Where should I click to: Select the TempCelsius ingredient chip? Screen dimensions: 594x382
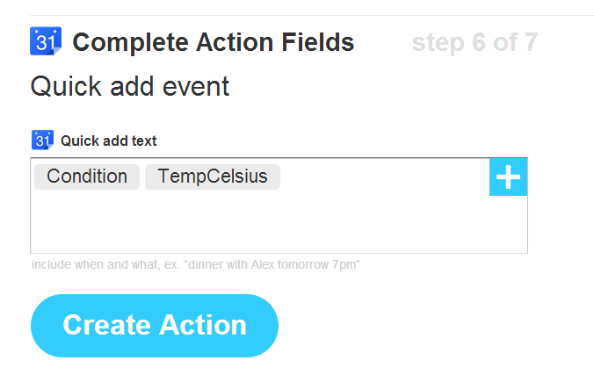click(x=213, y=177)
